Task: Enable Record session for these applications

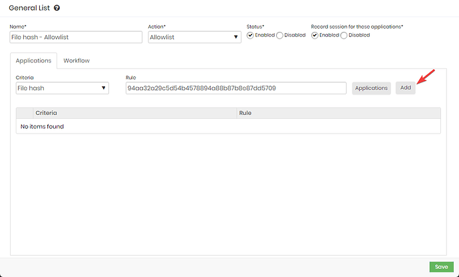Action: 315,35
